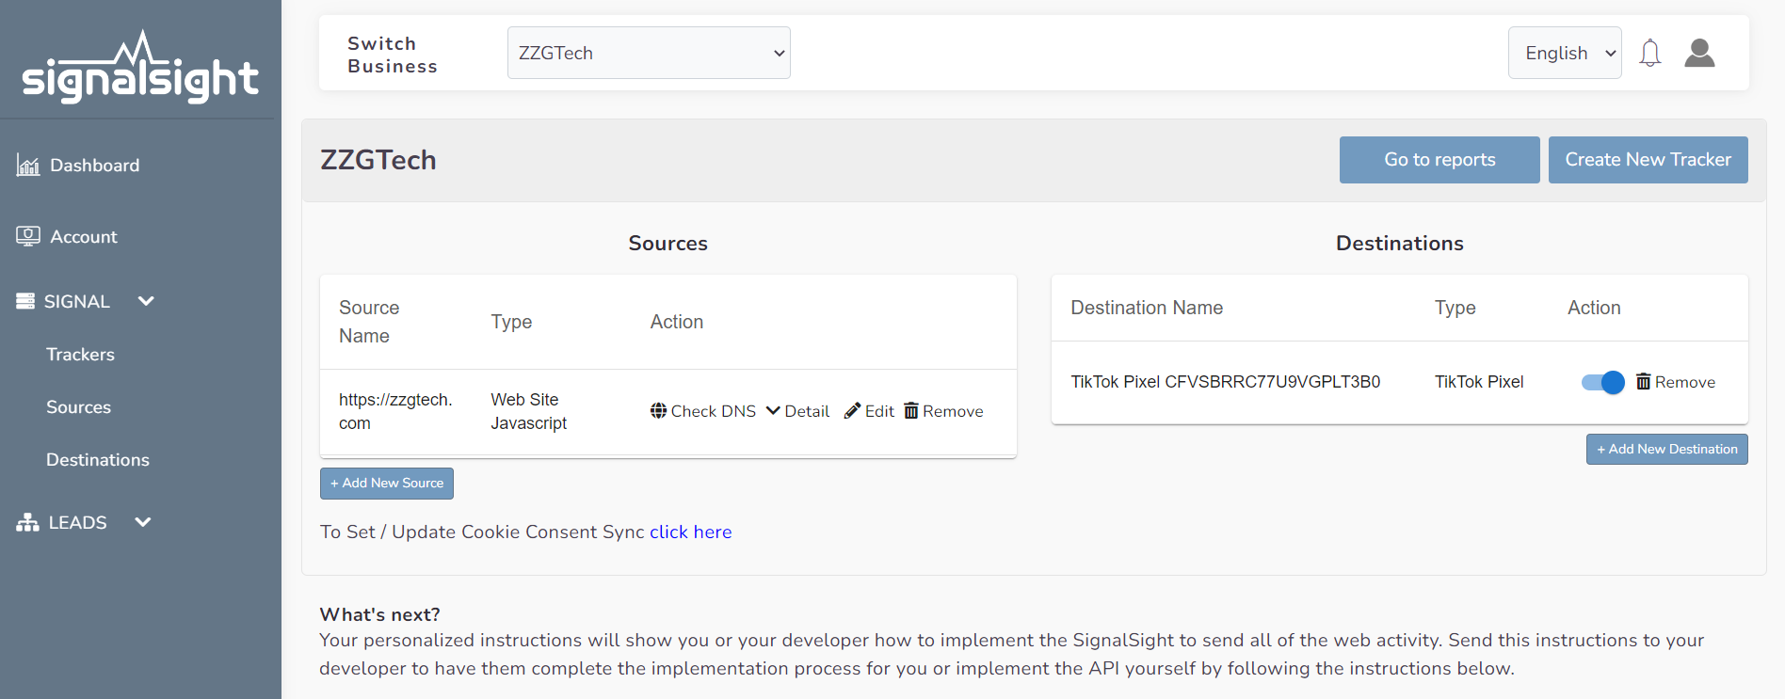This screenshot has width=1785, height=699.
Task: Click the Account monitor icon
Action: 28,236
